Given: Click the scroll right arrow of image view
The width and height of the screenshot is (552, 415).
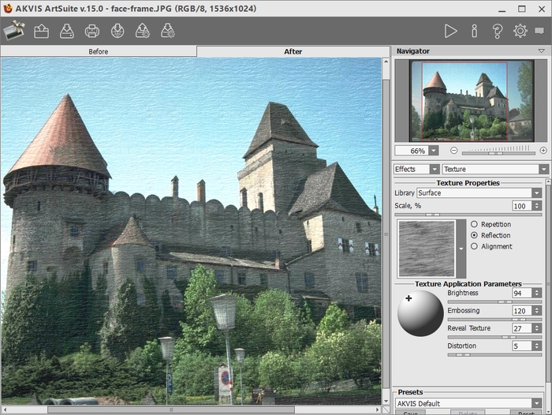Looking at the screenshot, I should coord(377,409).
